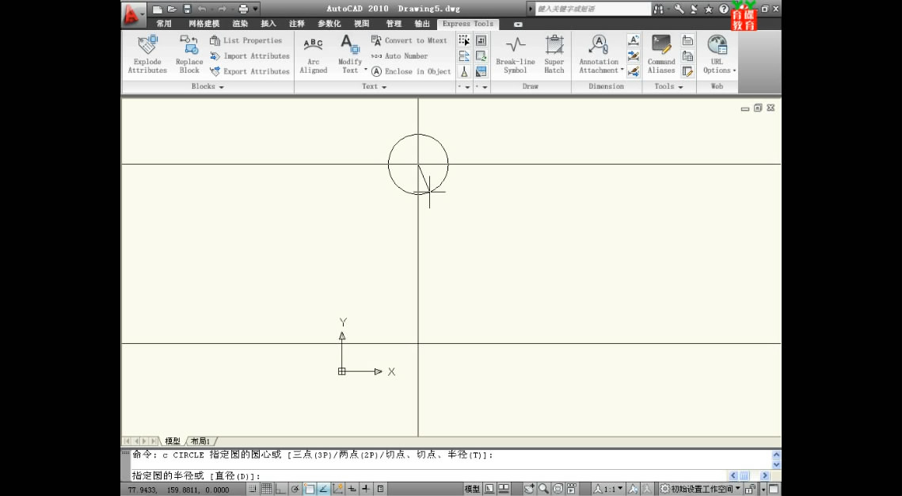902x496 pixels.
Task: Click the favorites star icon in title bar
Action: tap(709, 10)
